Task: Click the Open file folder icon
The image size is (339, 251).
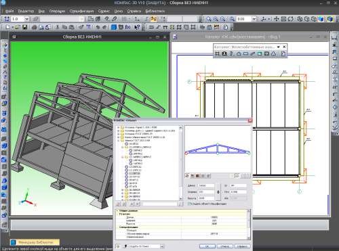Action: coord(17,27)
